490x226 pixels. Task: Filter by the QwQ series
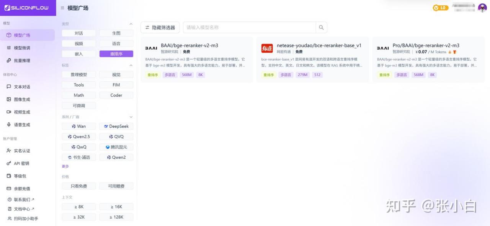coord(79,147)
